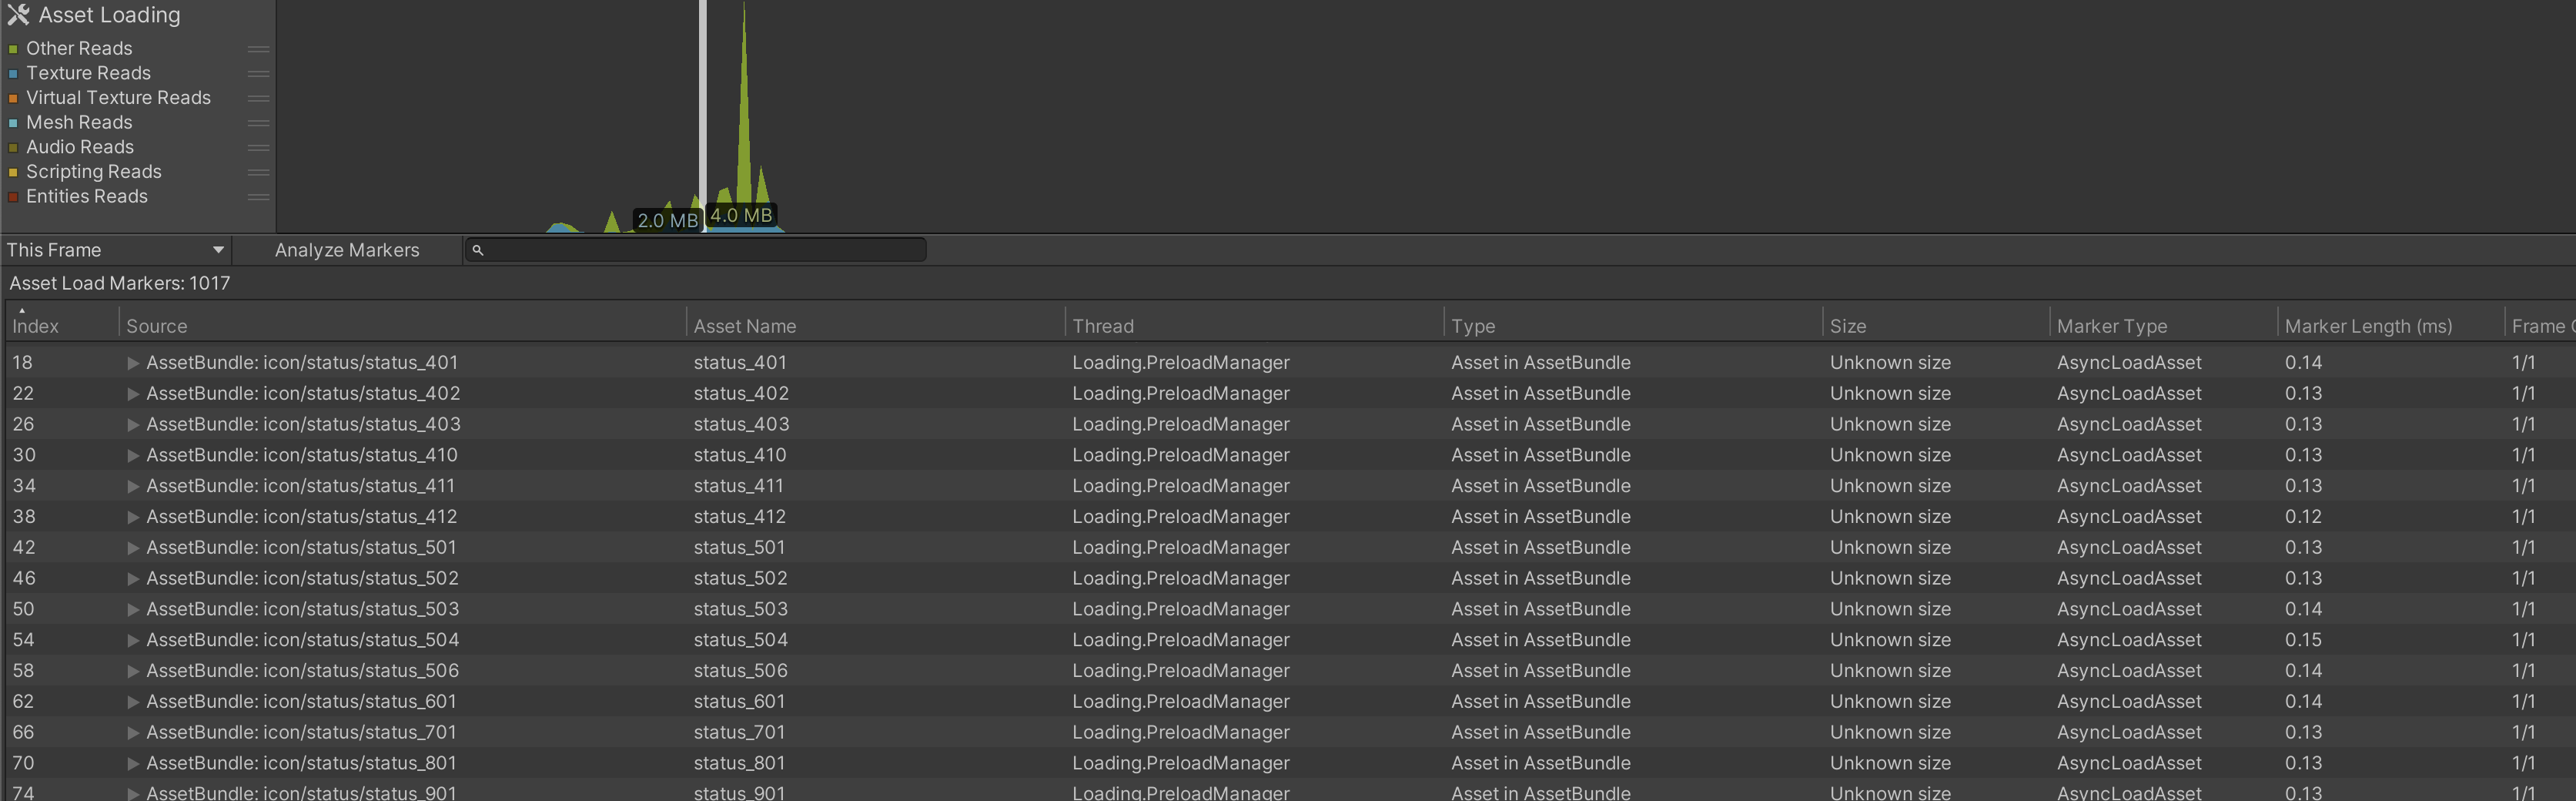This screenshot has height=801, width=2576.
Task: Click drag handle beside Other Reads
Action: [x=258, y=49]
